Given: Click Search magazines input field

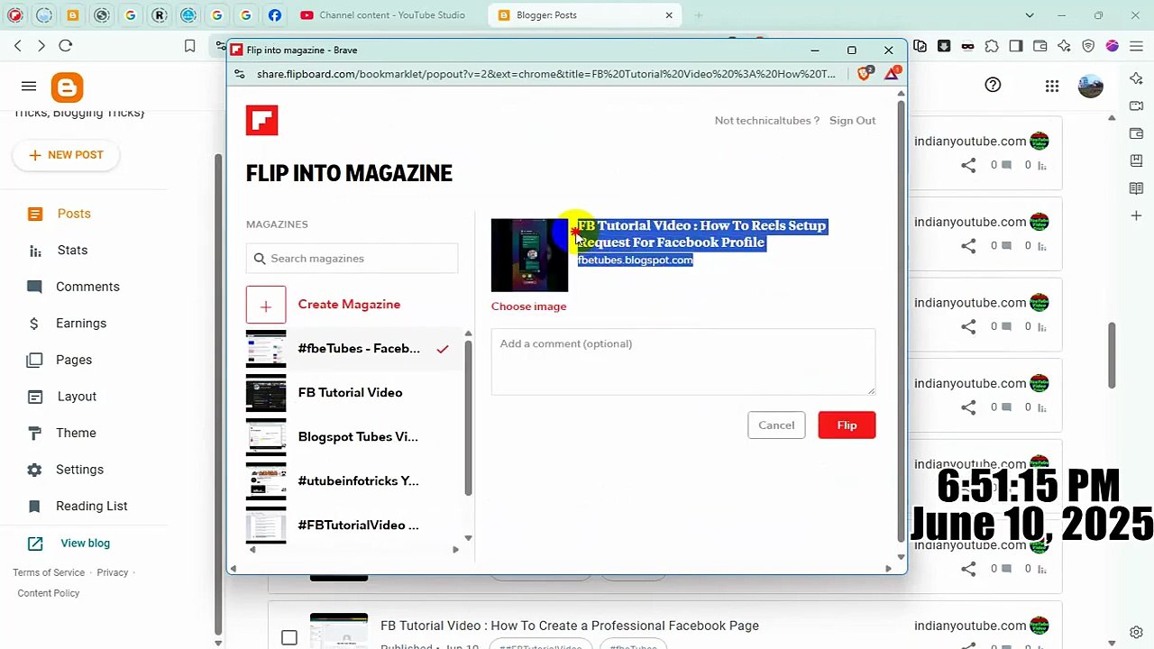Looking at the screenshot, I should [x=352, y=259].
